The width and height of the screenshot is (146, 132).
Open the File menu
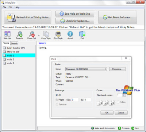(4, 7)
